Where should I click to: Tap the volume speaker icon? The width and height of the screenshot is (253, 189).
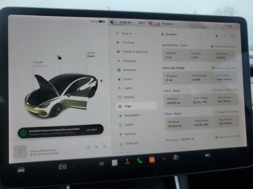pyautogui.click(x=207, y=155)
